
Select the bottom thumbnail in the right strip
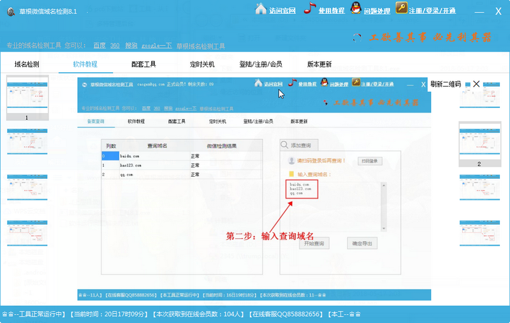(x=480, y=233)
